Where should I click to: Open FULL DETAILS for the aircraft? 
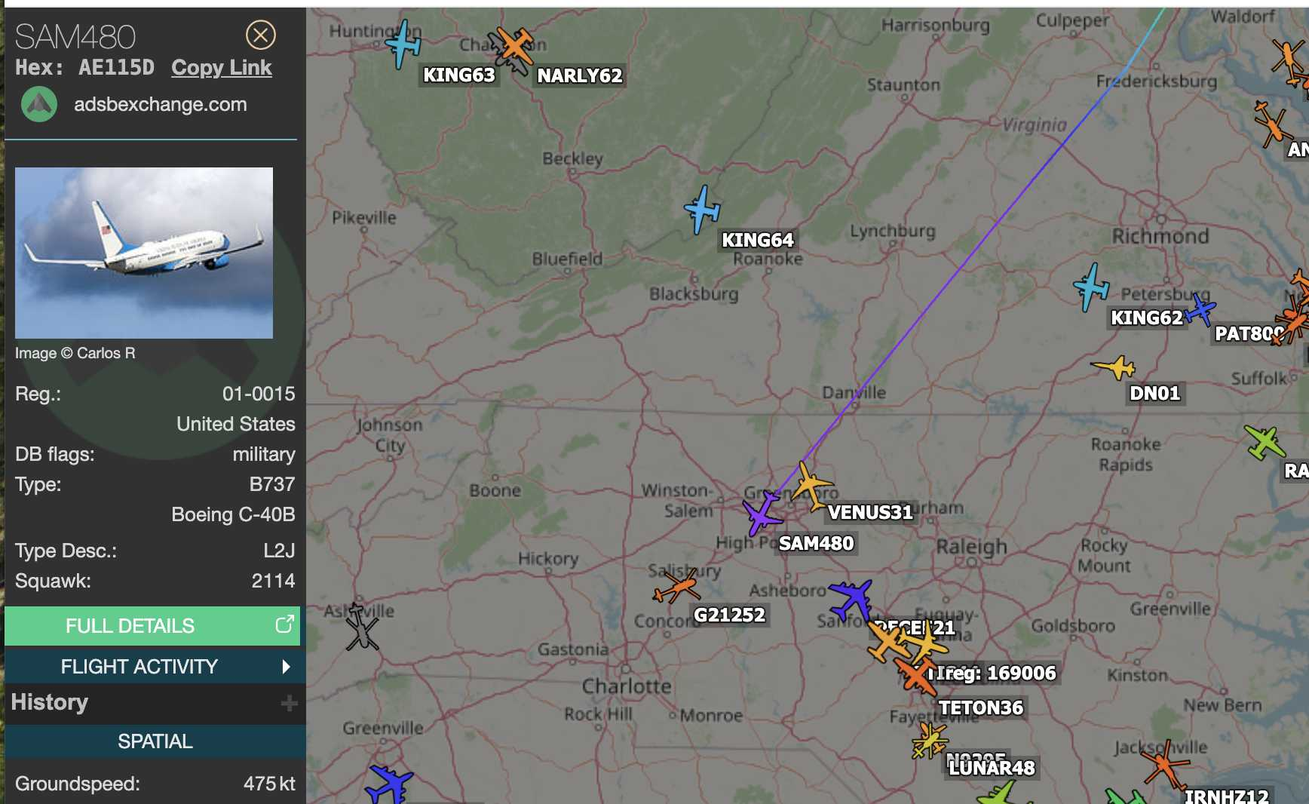152,625
